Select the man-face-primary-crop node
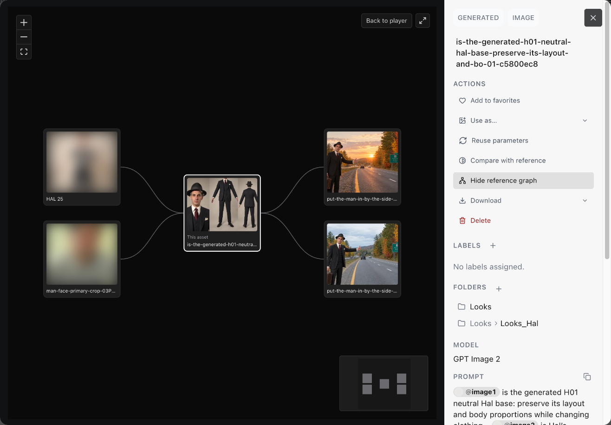This screenshot has width=611, height=425. coord(82,259)
